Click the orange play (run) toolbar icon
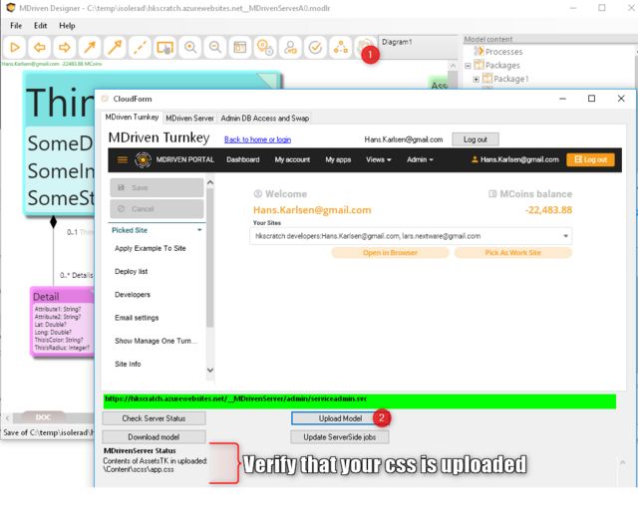The height and width of the screenshot is (515, 638). 15,47
